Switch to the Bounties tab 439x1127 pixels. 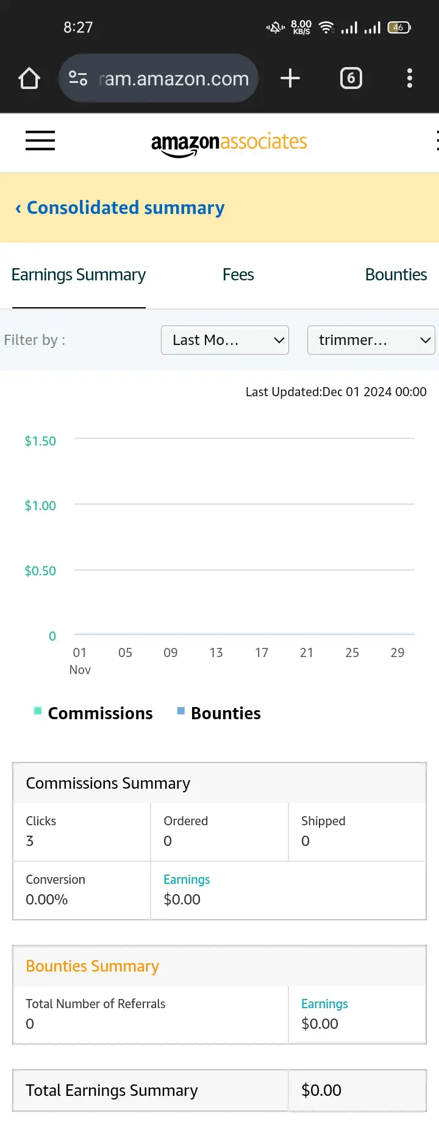tap(396, 275)
